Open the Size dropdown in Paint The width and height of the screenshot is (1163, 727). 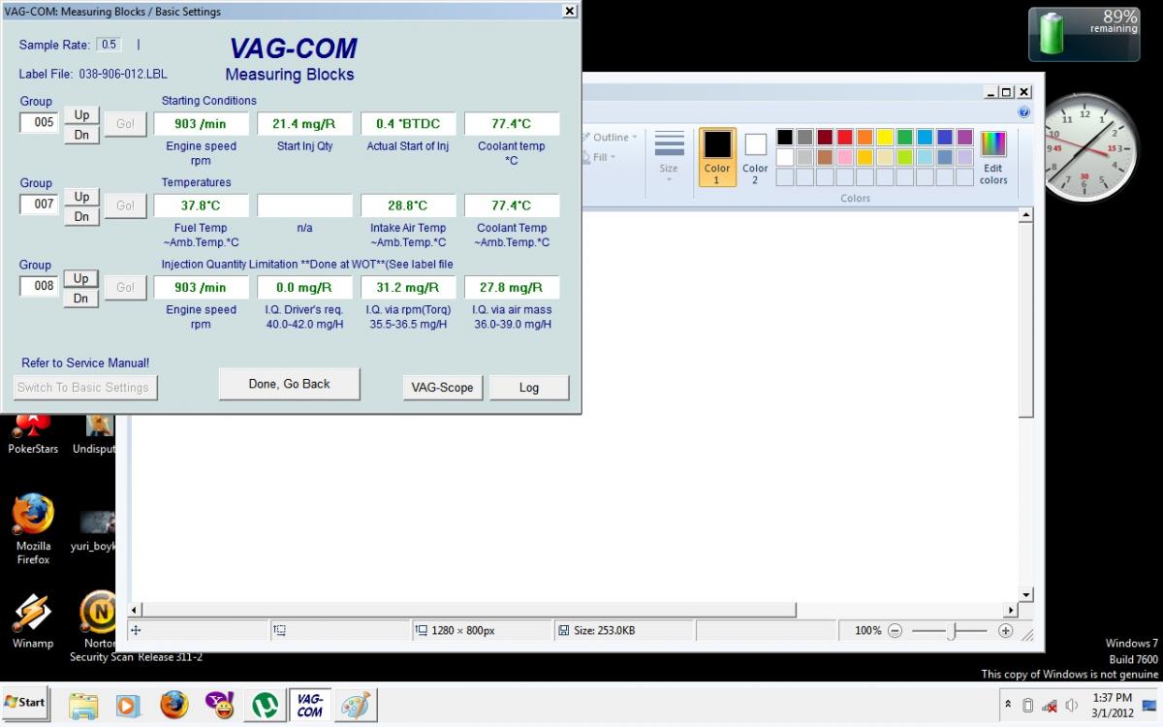669,157
